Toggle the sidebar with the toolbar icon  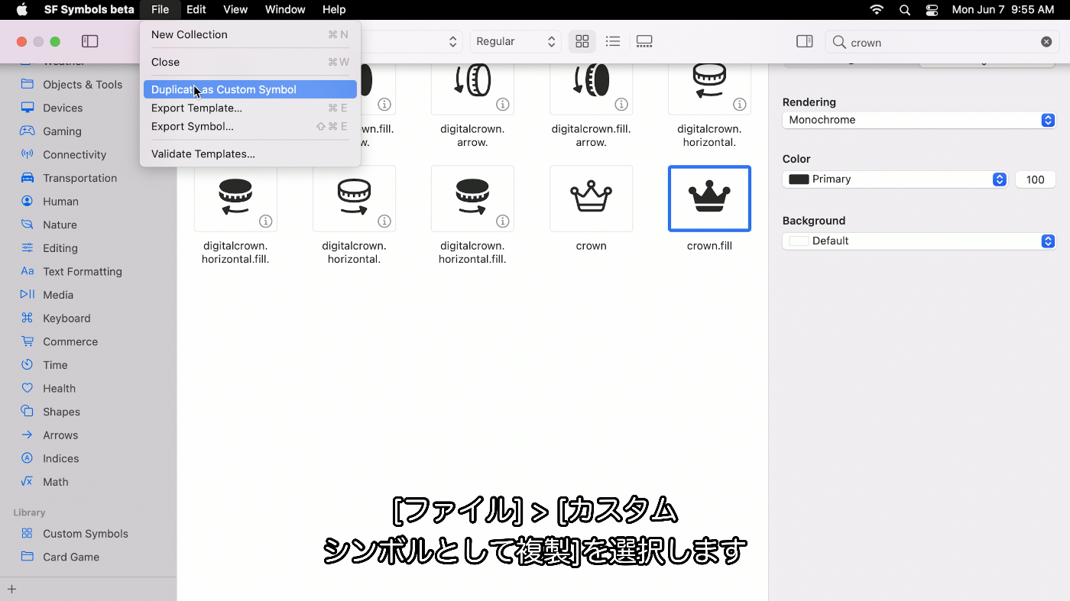[90, 41]
